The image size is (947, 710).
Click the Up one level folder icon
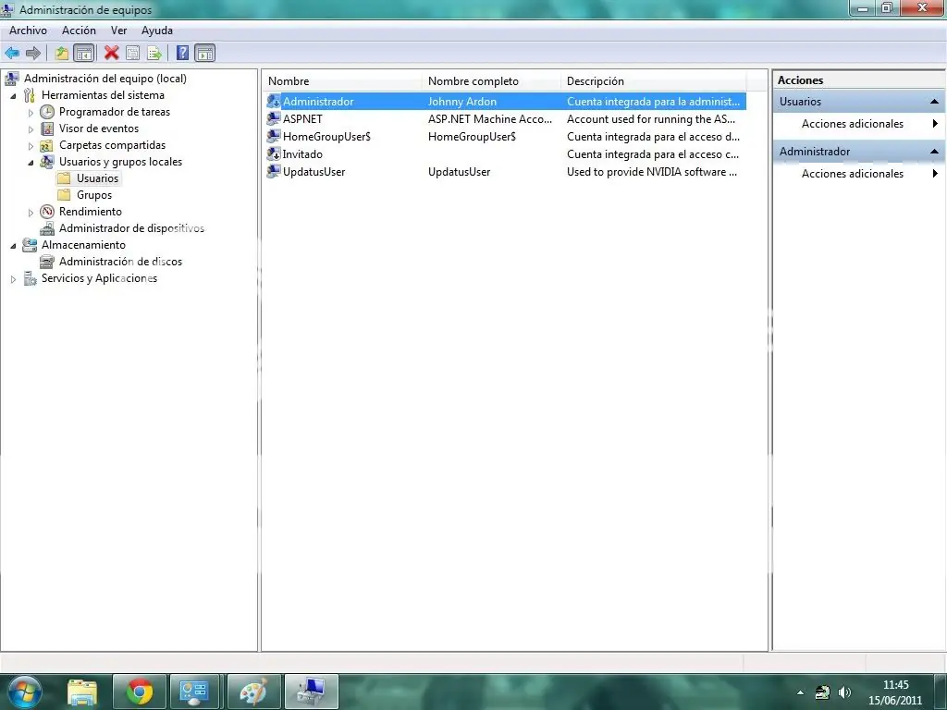(x=62, y=54)
